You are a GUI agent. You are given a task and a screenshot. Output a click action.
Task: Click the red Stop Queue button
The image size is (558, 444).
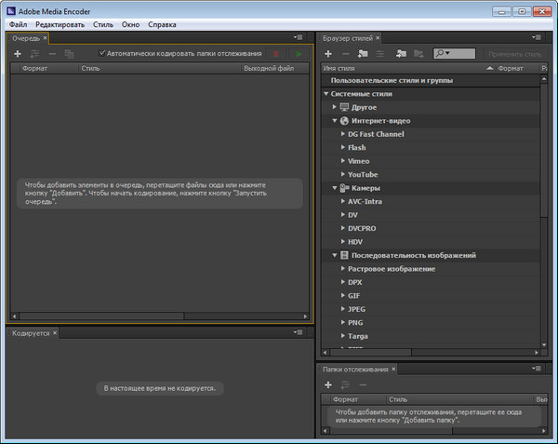click(x=276, y=54)
